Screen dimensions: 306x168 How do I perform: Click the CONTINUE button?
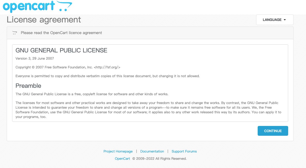point(273,131)
